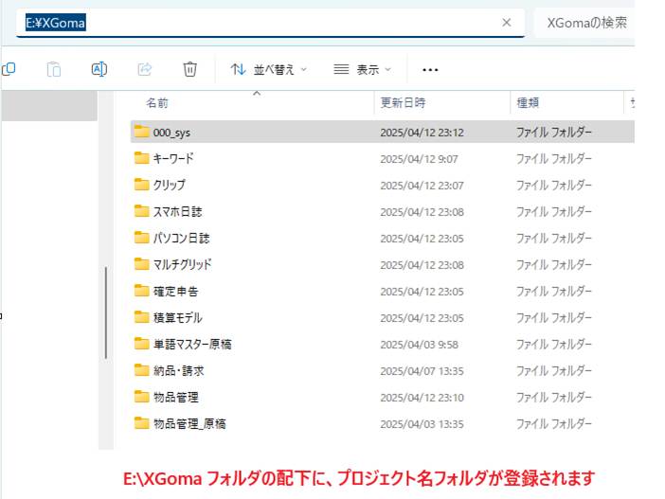Select the キーワード folder icon
The image size is (665, 499).
point(142,158)
